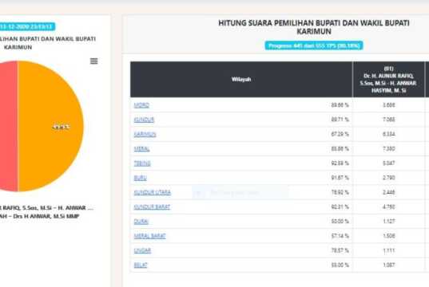429x287 pixels.
Task: Open the MERAL region link
Action: 141,149
